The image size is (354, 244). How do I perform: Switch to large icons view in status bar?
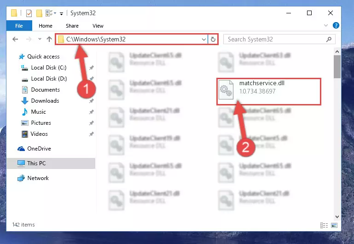pos(334,225)
